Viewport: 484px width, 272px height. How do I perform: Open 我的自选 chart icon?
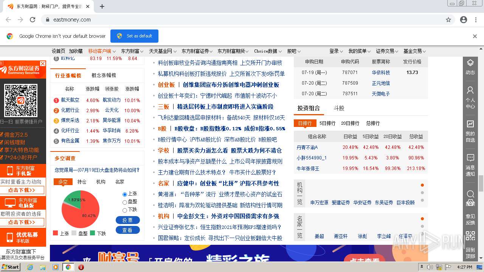[470, 131]
